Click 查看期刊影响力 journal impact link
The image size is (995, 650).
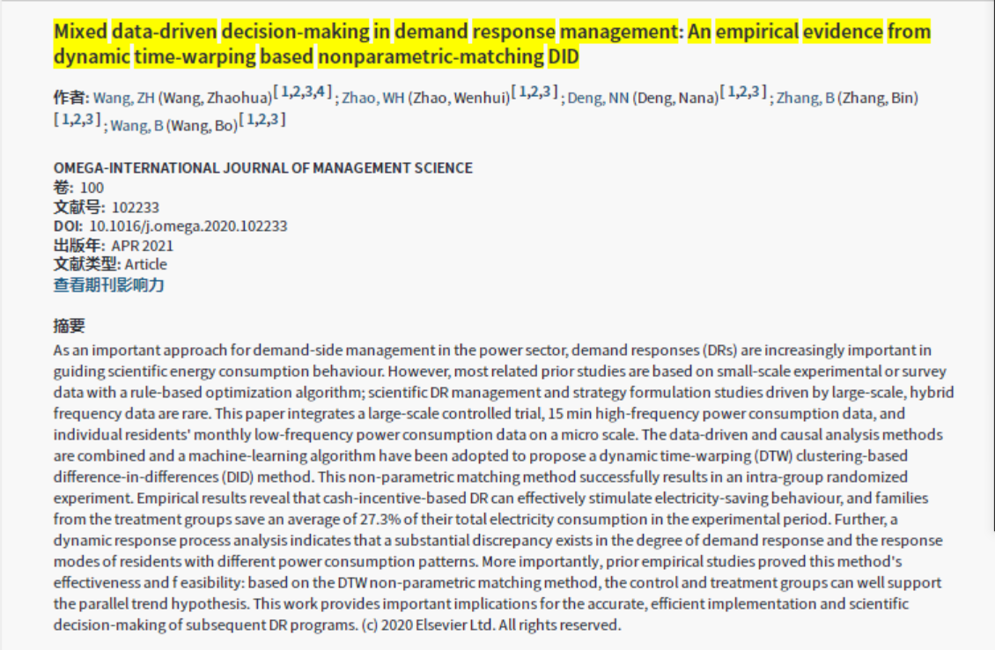(x=108, y=284)
